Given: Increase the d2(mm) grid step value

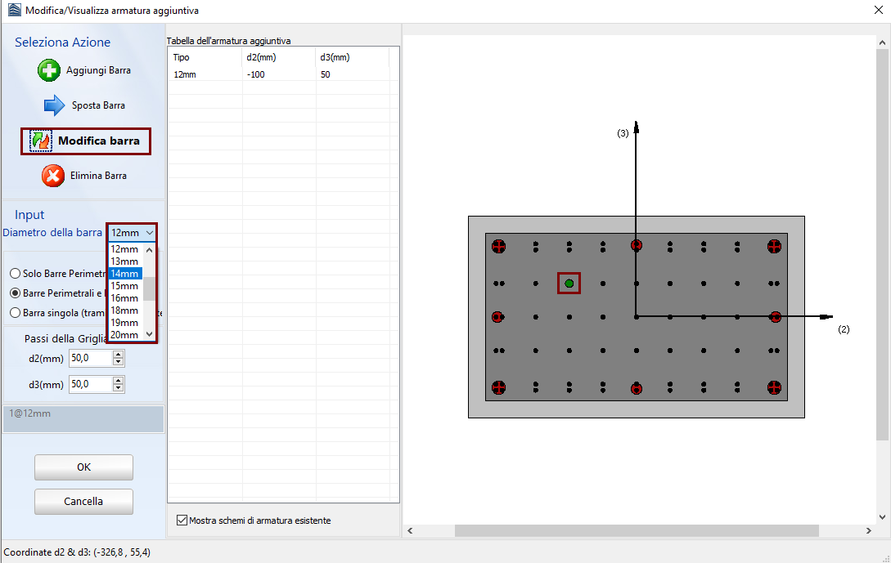Looking at the screenshot, I should pos(119,355).
